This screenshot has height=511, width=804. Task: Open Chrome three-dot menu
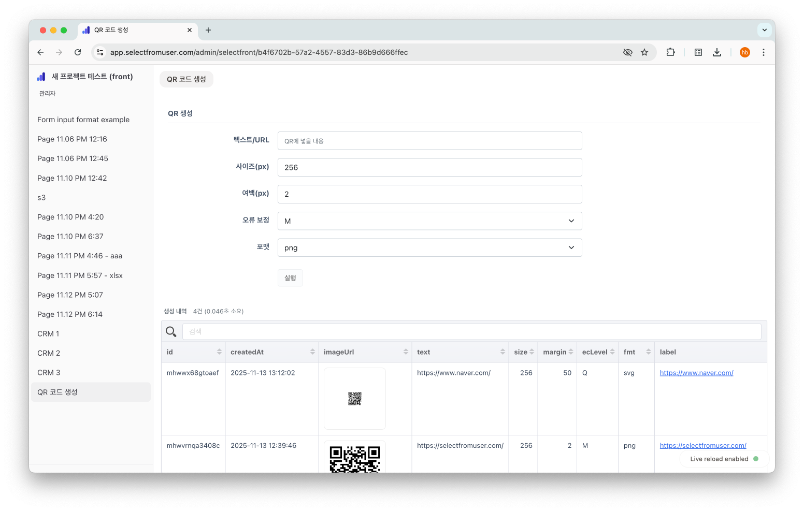point(763,52)
